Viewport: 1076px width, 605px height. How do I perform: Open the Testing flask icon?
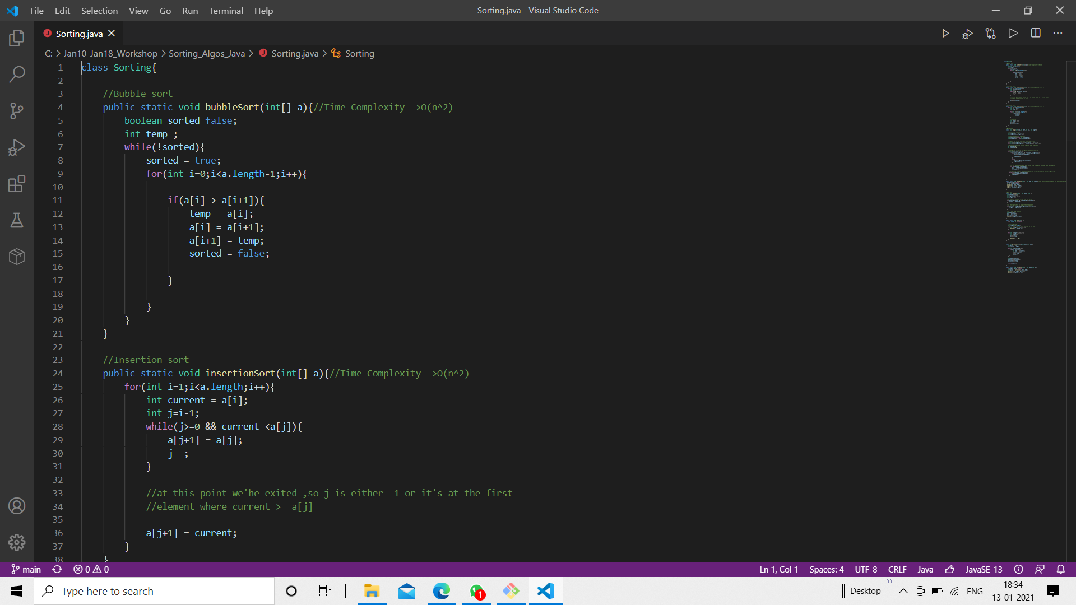click(17, 220)
